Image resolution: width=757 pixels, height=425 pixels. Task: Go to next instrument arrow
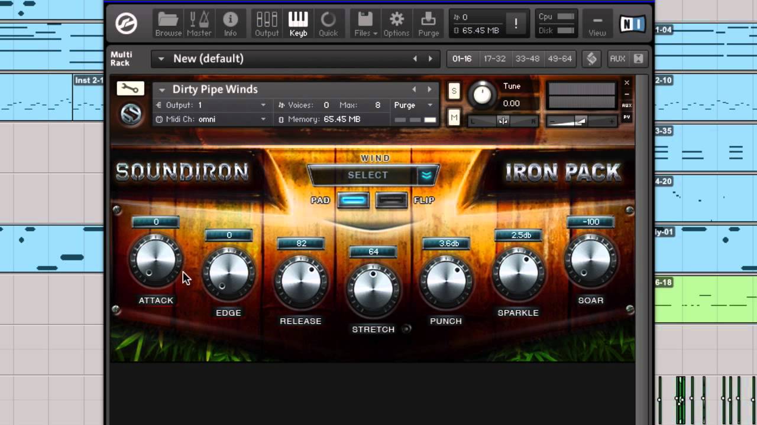pyautogui.click(x=429, y=89)
